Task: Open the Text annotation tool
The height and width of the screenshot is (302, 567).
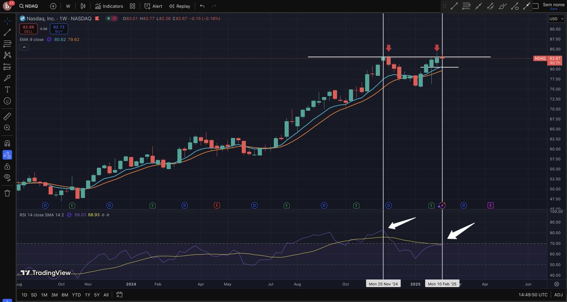Action: (7, 89)
